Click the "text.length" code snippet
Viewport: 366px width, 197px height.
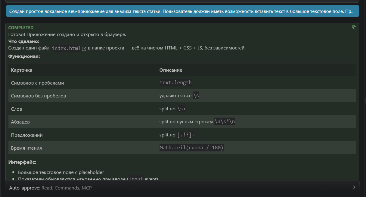(x=176, y=82)
